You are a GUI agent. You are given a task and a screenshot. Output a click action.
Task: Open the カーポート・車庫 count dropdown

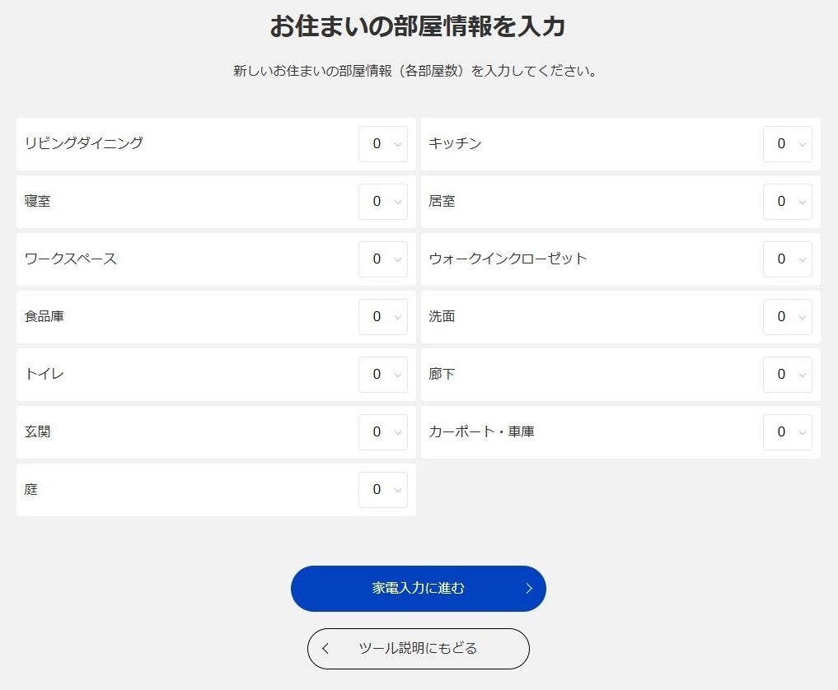tap(786, 431)
